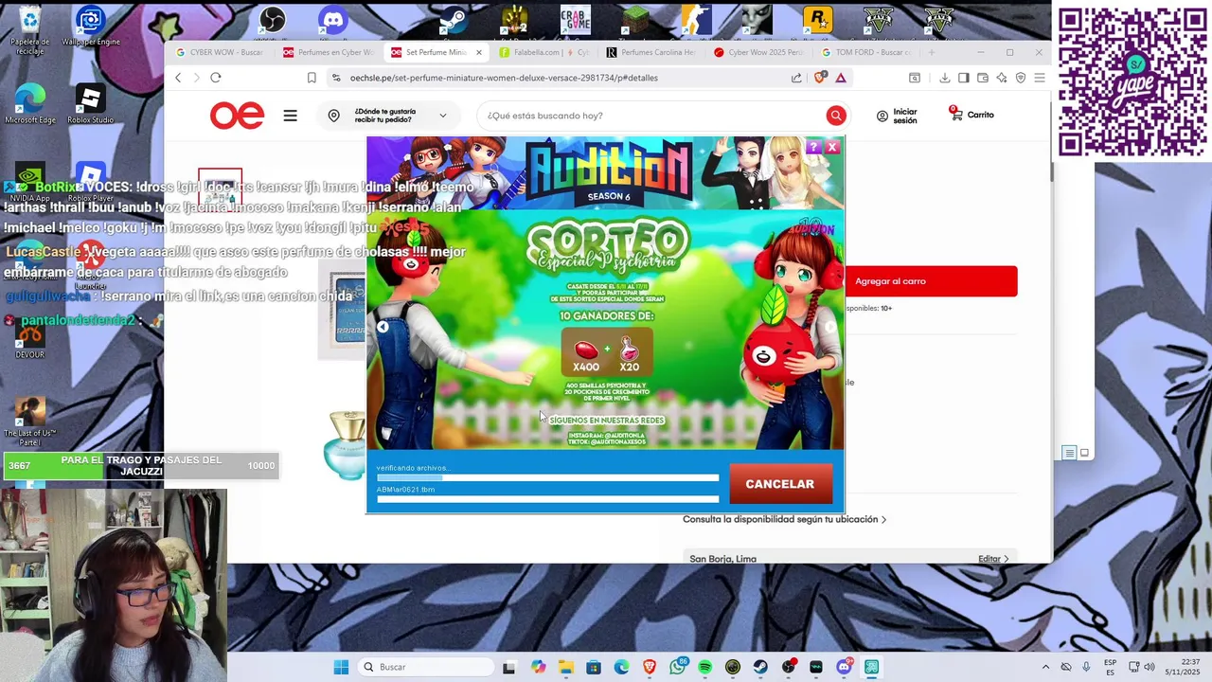Show hidden system tray icons
The height and width of the screenshot is (682, 1212).
pos(1045,667)
